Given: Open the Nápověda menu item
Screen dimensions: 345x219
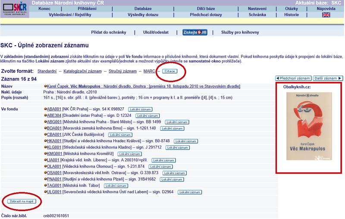Looking at the screenshot, I should click(326, 9).
